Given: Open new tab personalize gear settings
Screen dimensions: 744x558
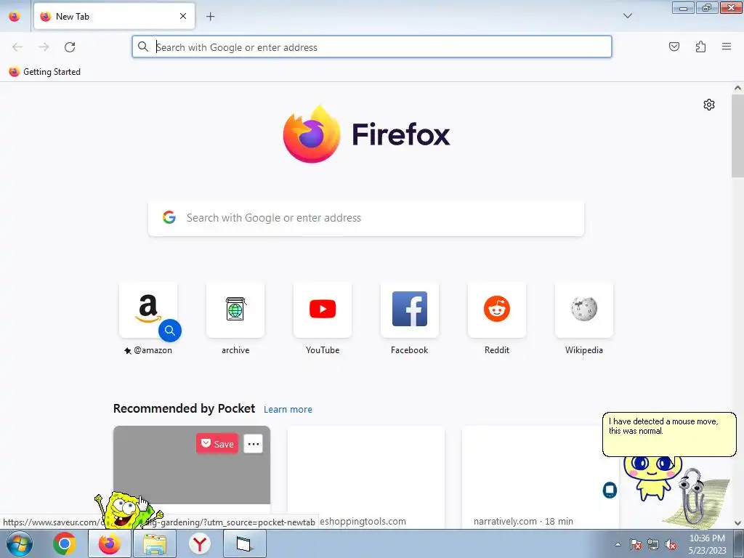Looking at the screenshot, I should click(709, 105).
